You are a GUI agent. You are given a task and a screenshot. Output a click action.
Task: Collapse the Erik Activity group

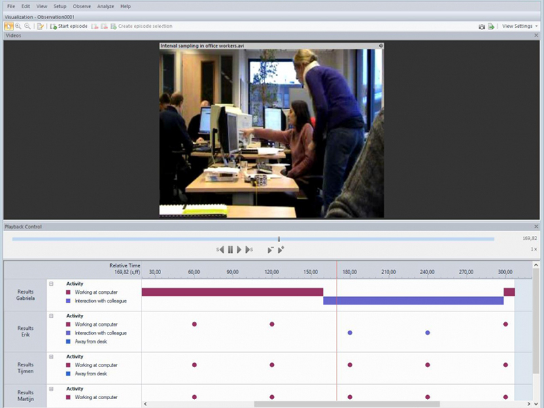[51, 316]
